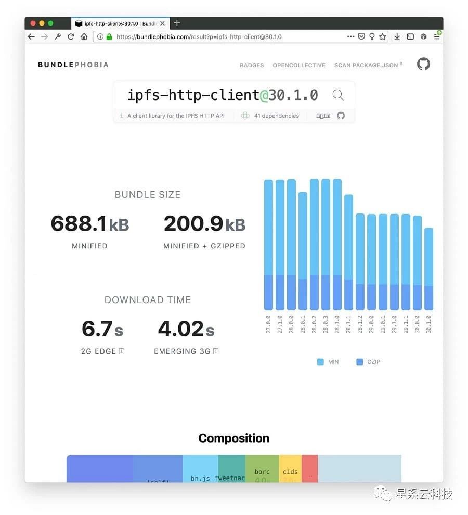Click the lightbulb icon in address bar
This screenshot has width=468, height=515.
tap(372, 37)
